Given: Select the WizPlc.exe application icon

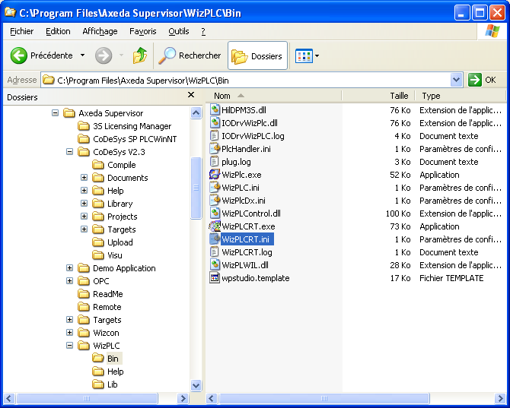Looking at the screenshot, I should [x=215, y=174].
